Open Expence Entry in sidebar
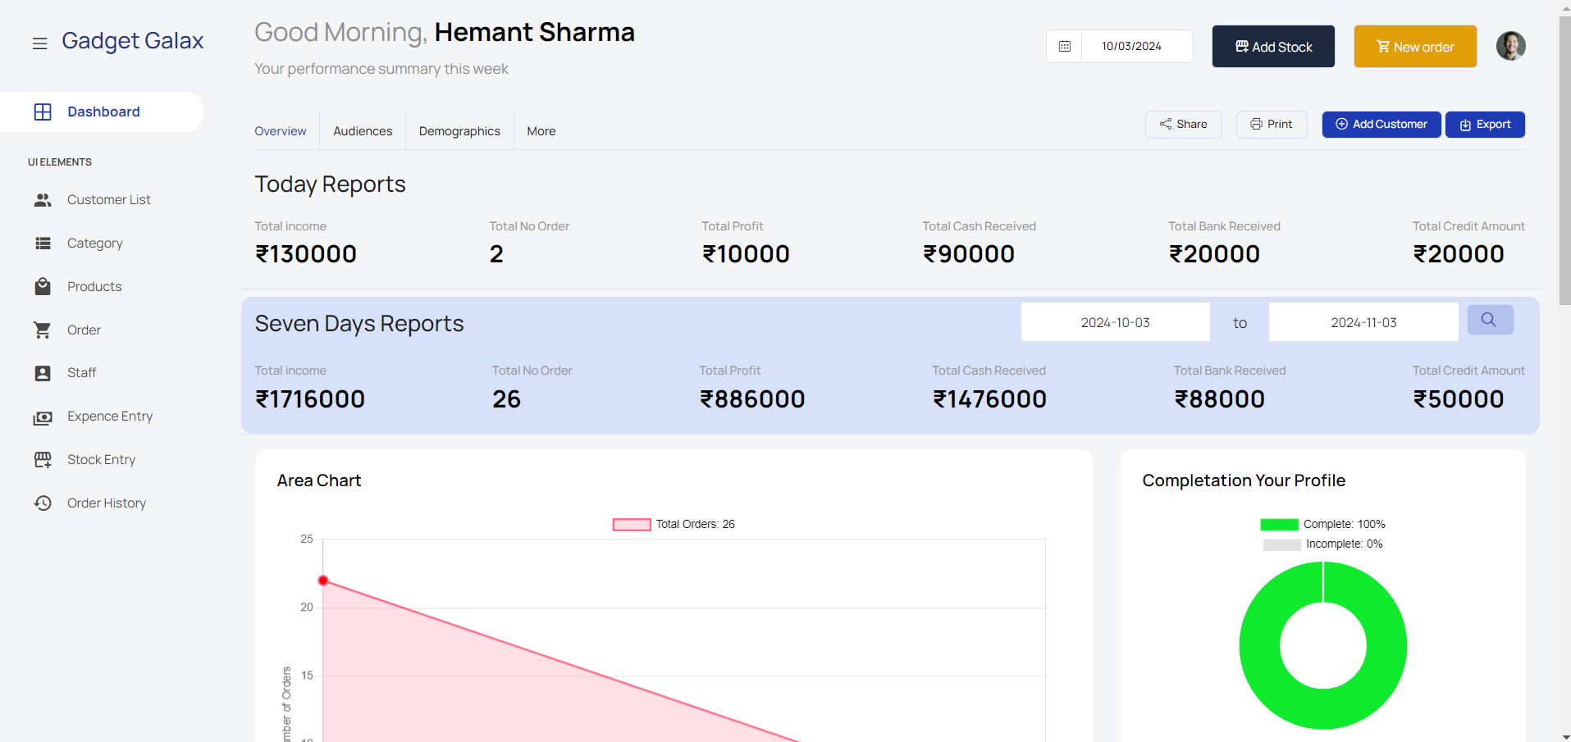Screen dimensions: 1571x742 point(110,417)
